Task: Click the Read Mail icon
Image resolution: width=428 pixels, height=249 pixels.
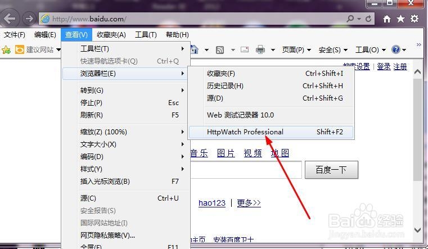Action: click(245, 49)
